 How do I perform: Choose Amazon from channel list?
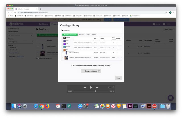[68, 38]
